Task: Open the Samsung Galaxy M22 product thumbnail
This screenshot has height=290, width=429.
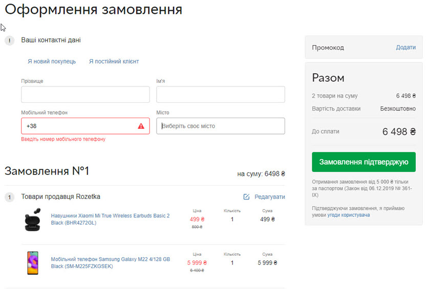Action: [x=33, y=263]
